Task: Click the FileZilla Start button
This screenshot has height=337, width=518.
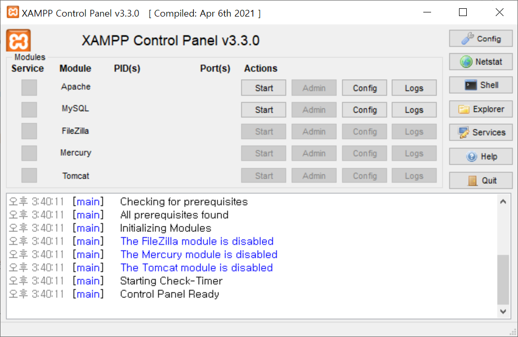Action: pyautogui.click(x=263, y=131)
